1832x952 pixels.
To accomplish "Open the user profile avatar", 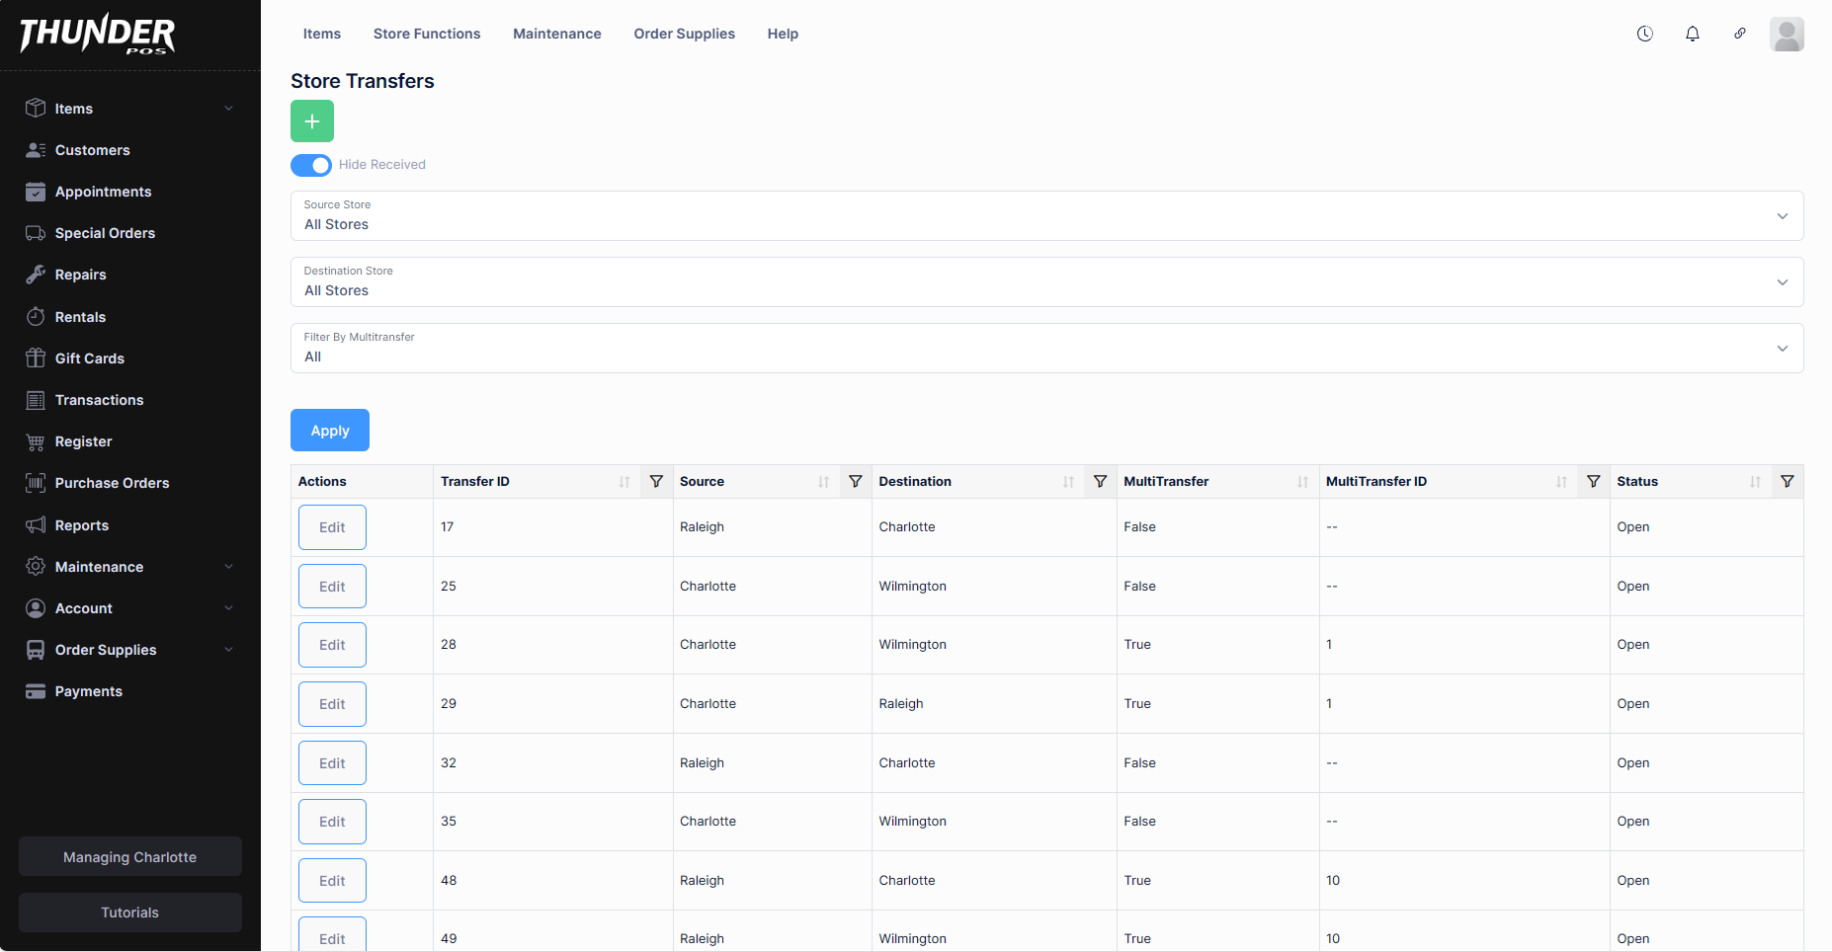I will pyautogui.click(x=1786, y=35).
